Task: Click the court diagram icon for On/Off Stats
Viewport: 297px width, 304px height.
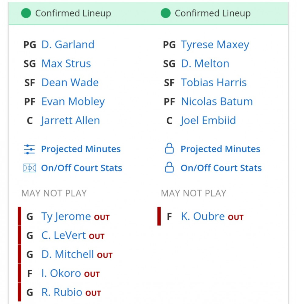Action: (30, 168)
